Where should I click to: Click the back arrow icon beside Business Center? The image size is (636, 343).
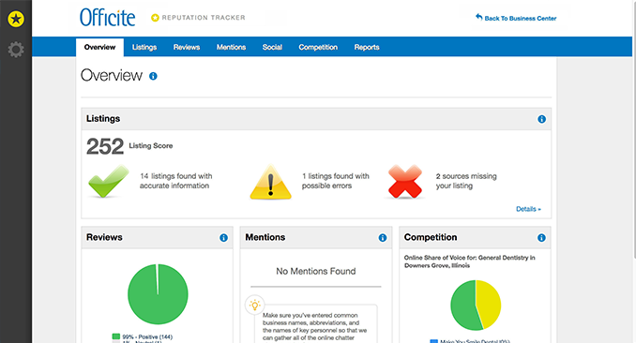pyautogui.click(x=479, y=17)
